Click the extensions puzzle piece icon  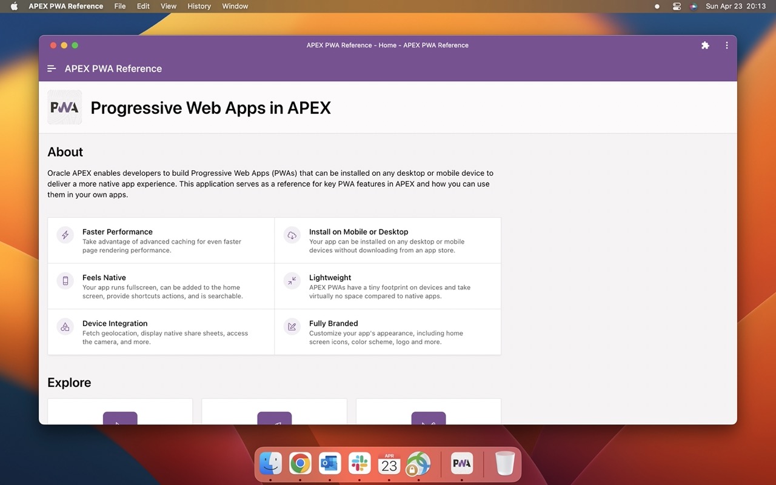[x=705, y=45]
